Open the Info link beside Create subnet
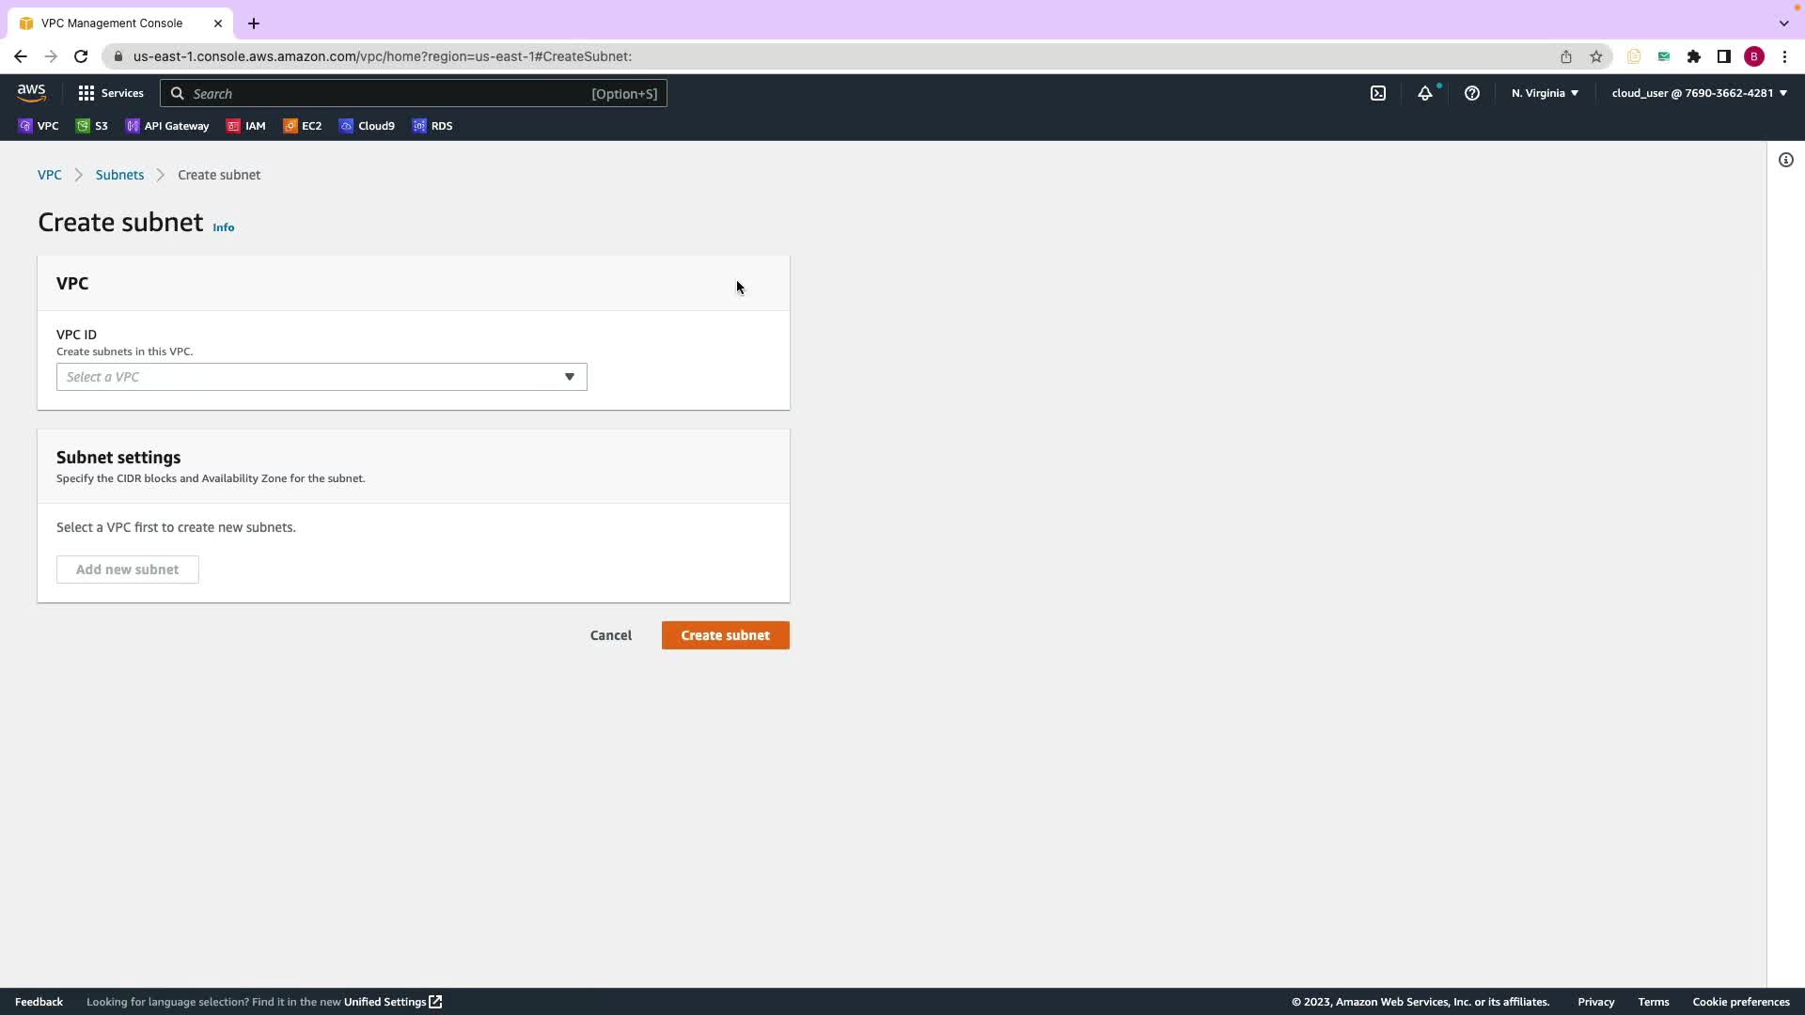This screenshot has height=1015, width=1805. point(223,227)
